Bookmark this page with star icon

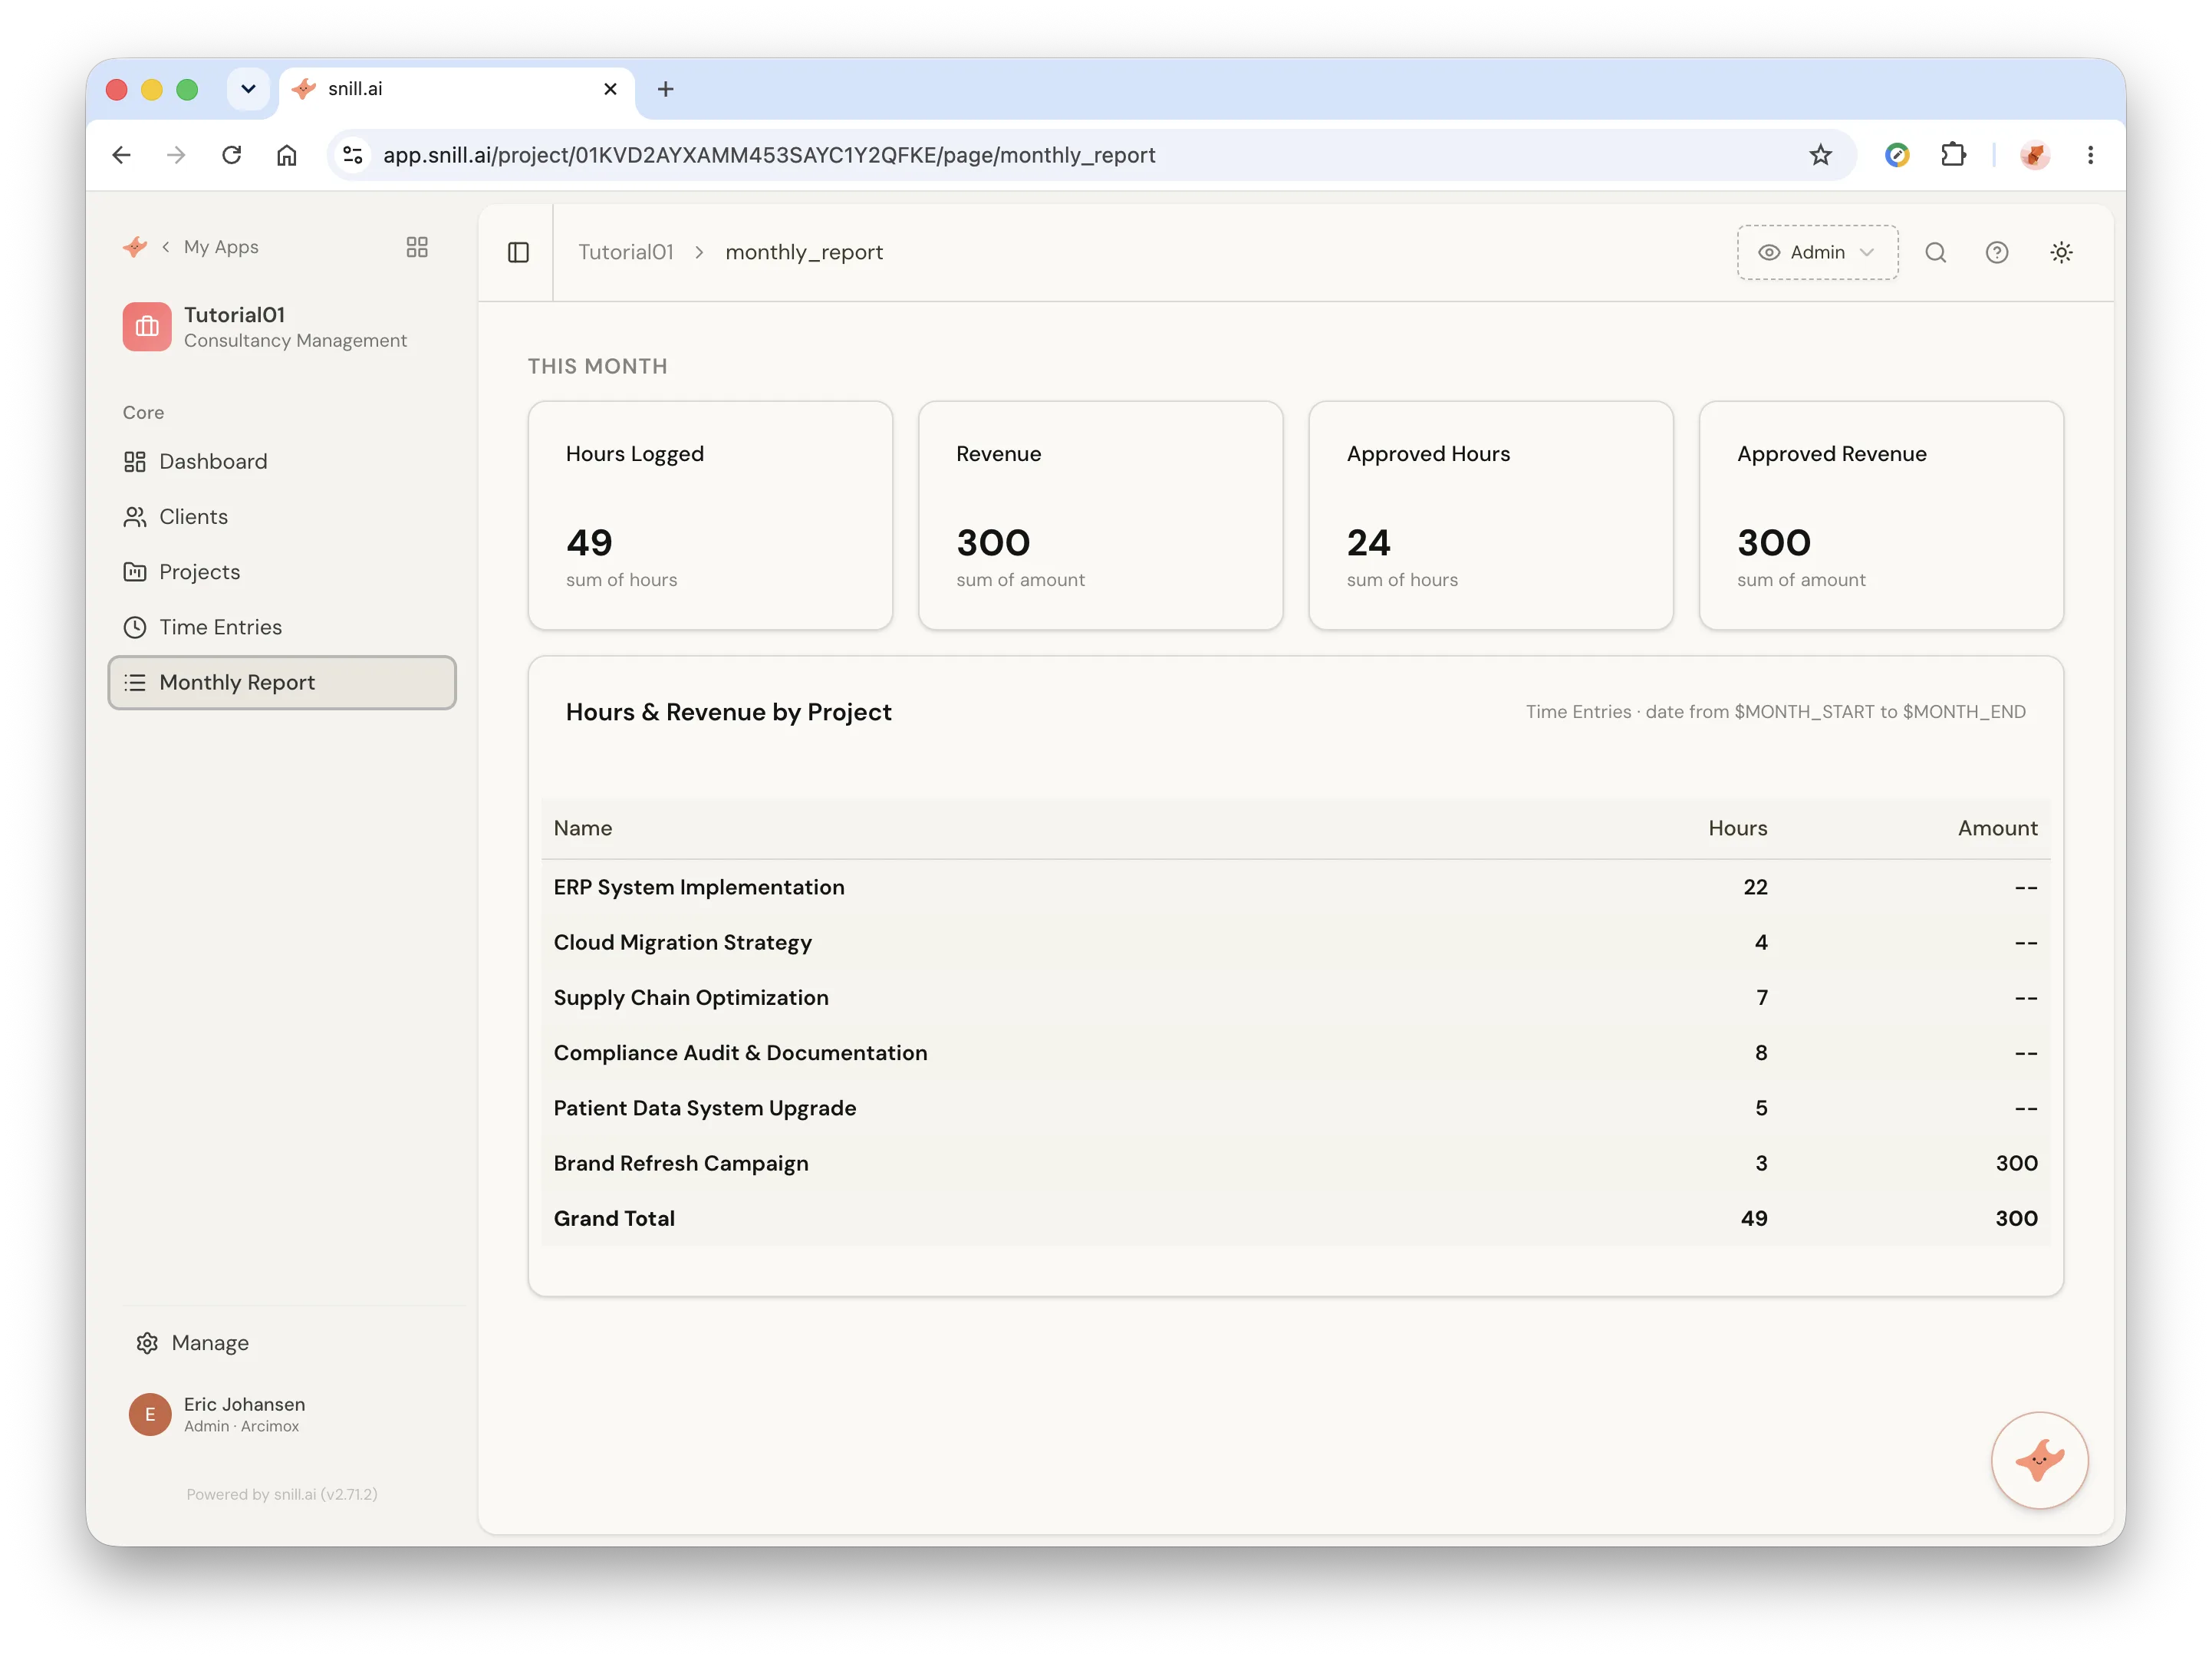coord(1820,155)
